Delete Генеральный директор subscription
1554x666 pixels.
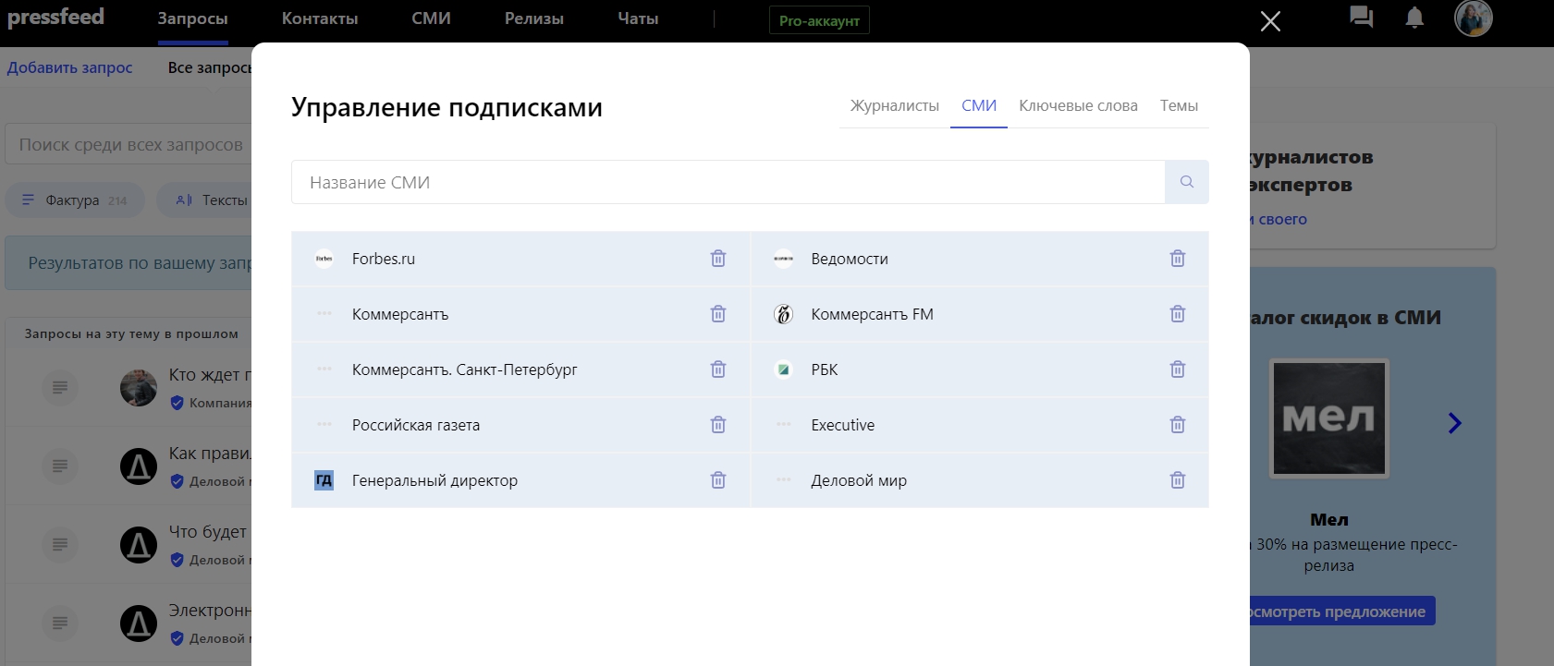(717, 480)
